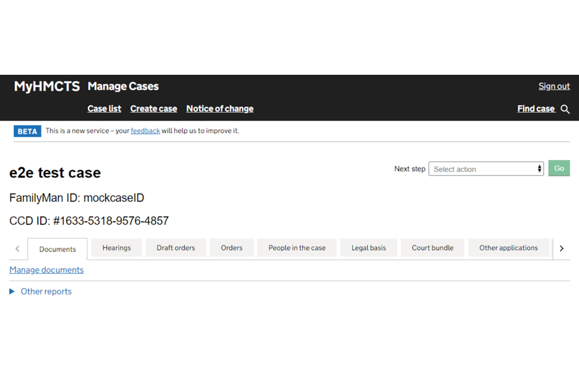Viewport: 579px width, 386px height.
Task: Open the Manage documents link
Action: coord(46,270)
